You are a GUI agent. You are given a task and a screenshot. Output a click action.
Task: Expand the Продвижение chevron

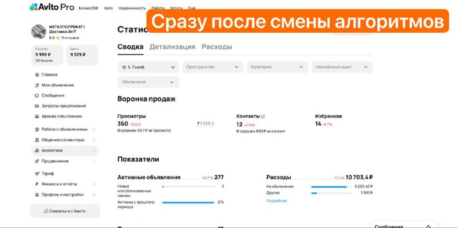(94, 161)
